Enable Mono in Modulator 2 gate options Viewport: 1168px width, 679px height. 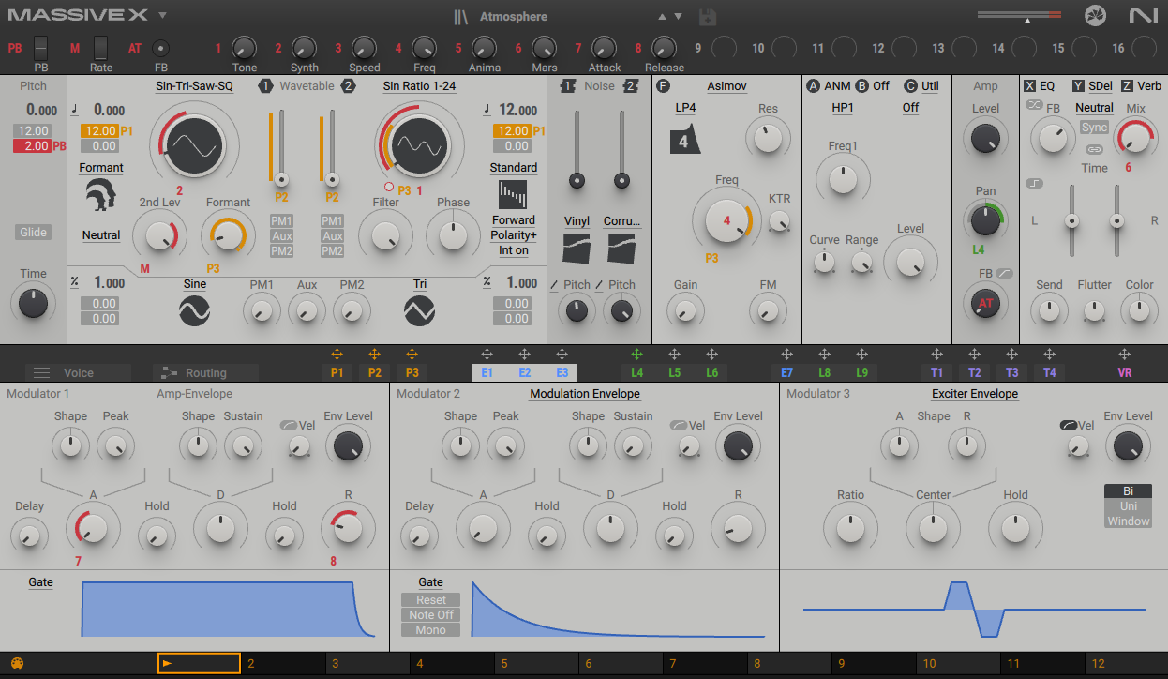click(x=431, y=630)
